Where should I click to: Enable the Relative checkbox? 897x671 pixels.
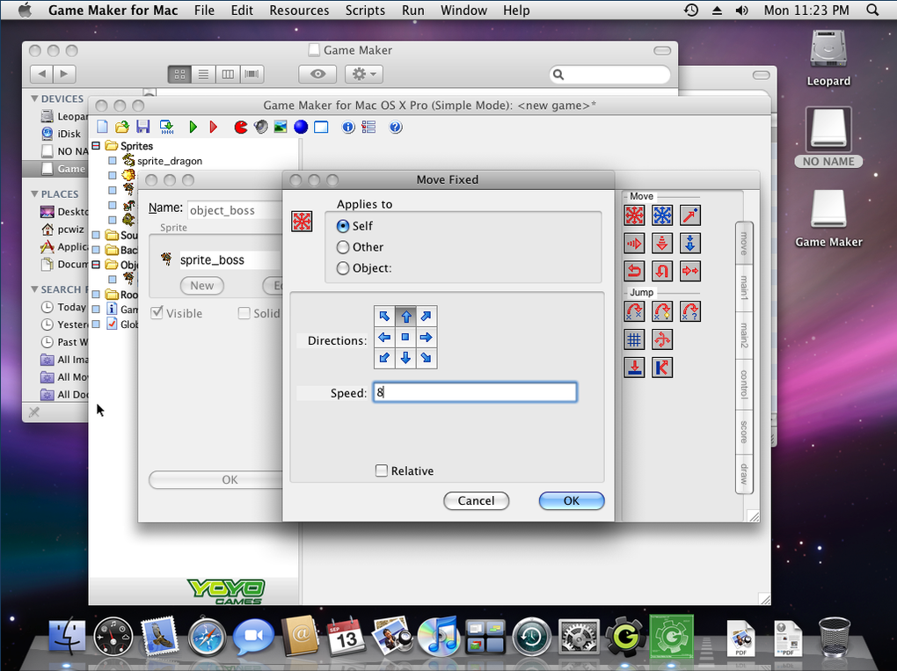[382, 470]
